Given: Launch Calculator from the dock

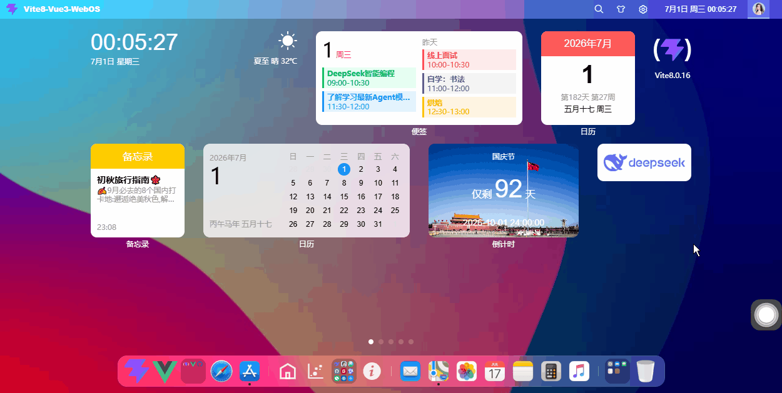Looking at the screenshot, I should (551, 371).
